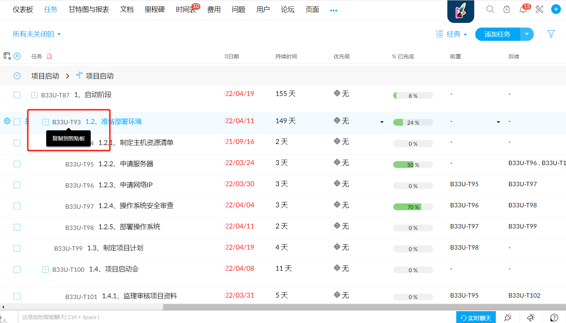Expand the 所有未关闭的 view dropdown
Viewport: 566px width, 323px height.
tap(37, 34)
